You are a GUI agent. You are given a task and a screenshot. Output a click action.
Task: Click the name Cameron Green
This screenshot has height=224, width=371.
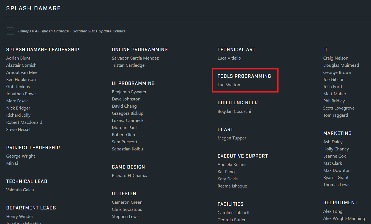click(x=127, y=202)
